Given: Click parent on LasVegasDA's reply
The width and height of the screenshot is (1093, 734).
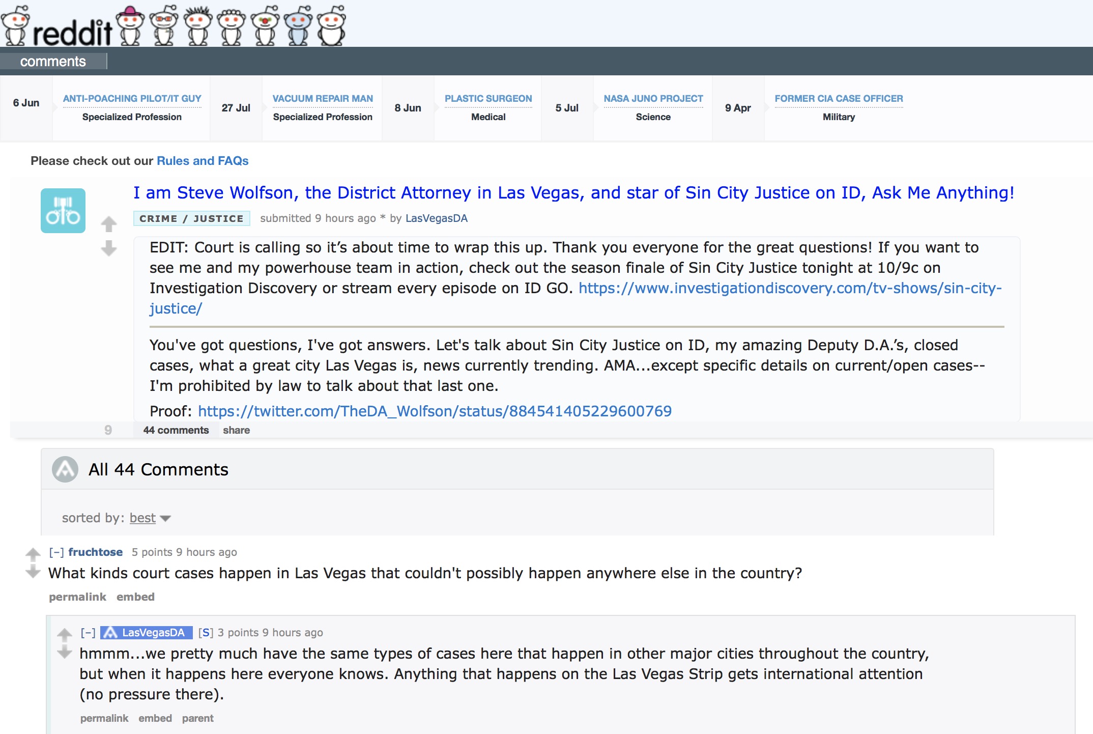Looking at the screenshot, I should tap(197, 718).
